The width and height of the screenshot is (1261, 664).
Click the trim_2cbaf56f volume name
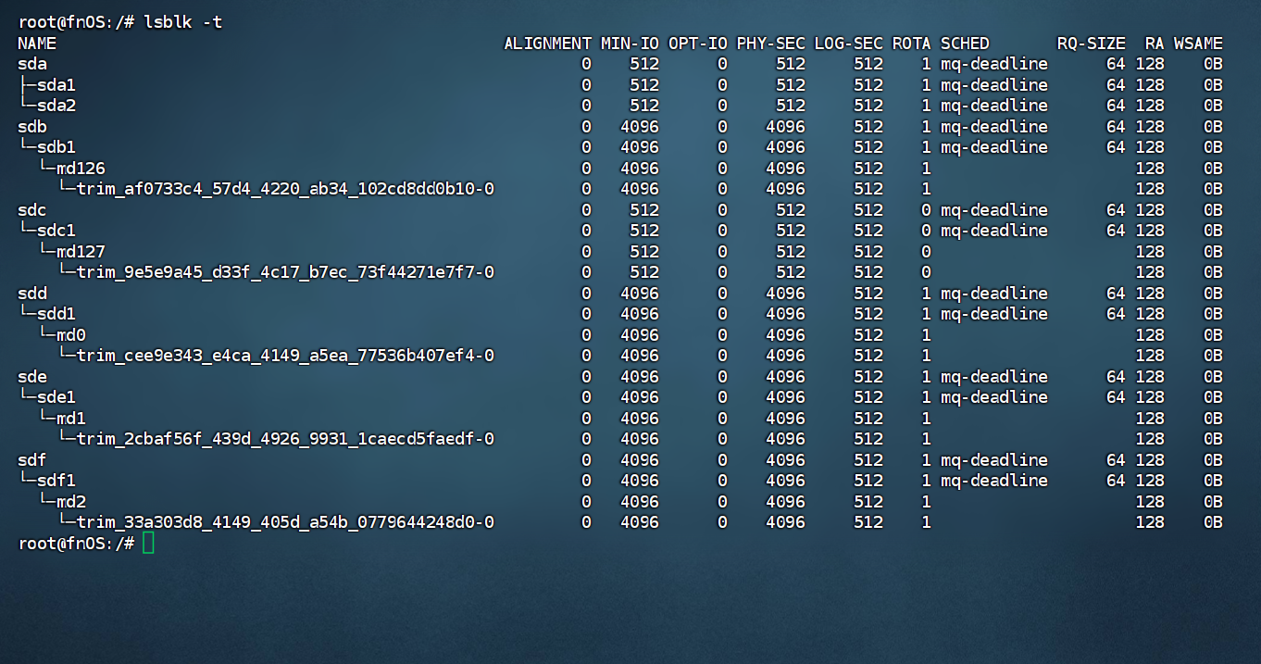coord(285,439)
